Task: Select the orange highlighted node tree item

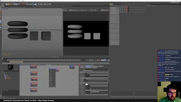Action: (x=9, y=78)
